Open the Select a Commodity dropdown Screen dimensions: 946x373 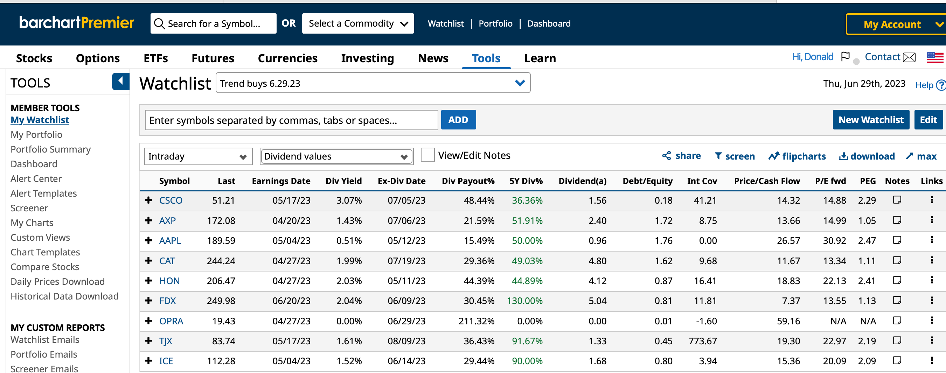[x=358, y=23]
